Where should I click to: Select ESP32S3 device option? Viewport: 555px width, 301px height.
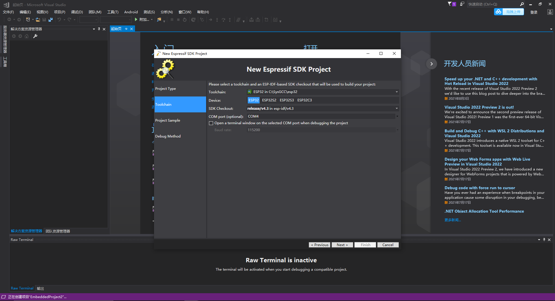(x=287, y=100)
